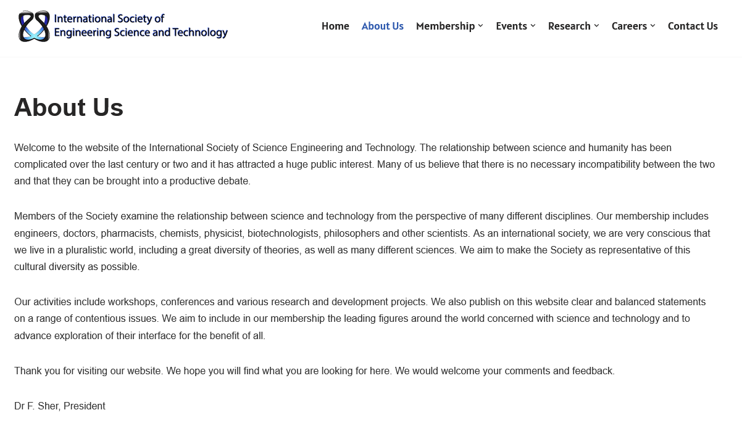This screenshot has height=439, width=742.
Task: Expand the Careers dropdown chevron
Action: 652,26
